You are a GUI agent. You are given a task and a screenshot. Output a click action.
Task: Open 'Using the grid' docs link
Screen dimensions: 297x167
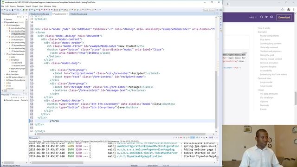pos(267,55)
